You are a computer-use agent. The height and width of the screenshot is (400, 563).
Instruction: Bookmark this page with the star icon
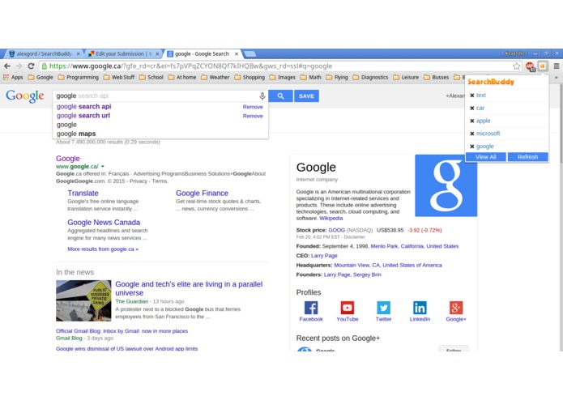point(516,66)
